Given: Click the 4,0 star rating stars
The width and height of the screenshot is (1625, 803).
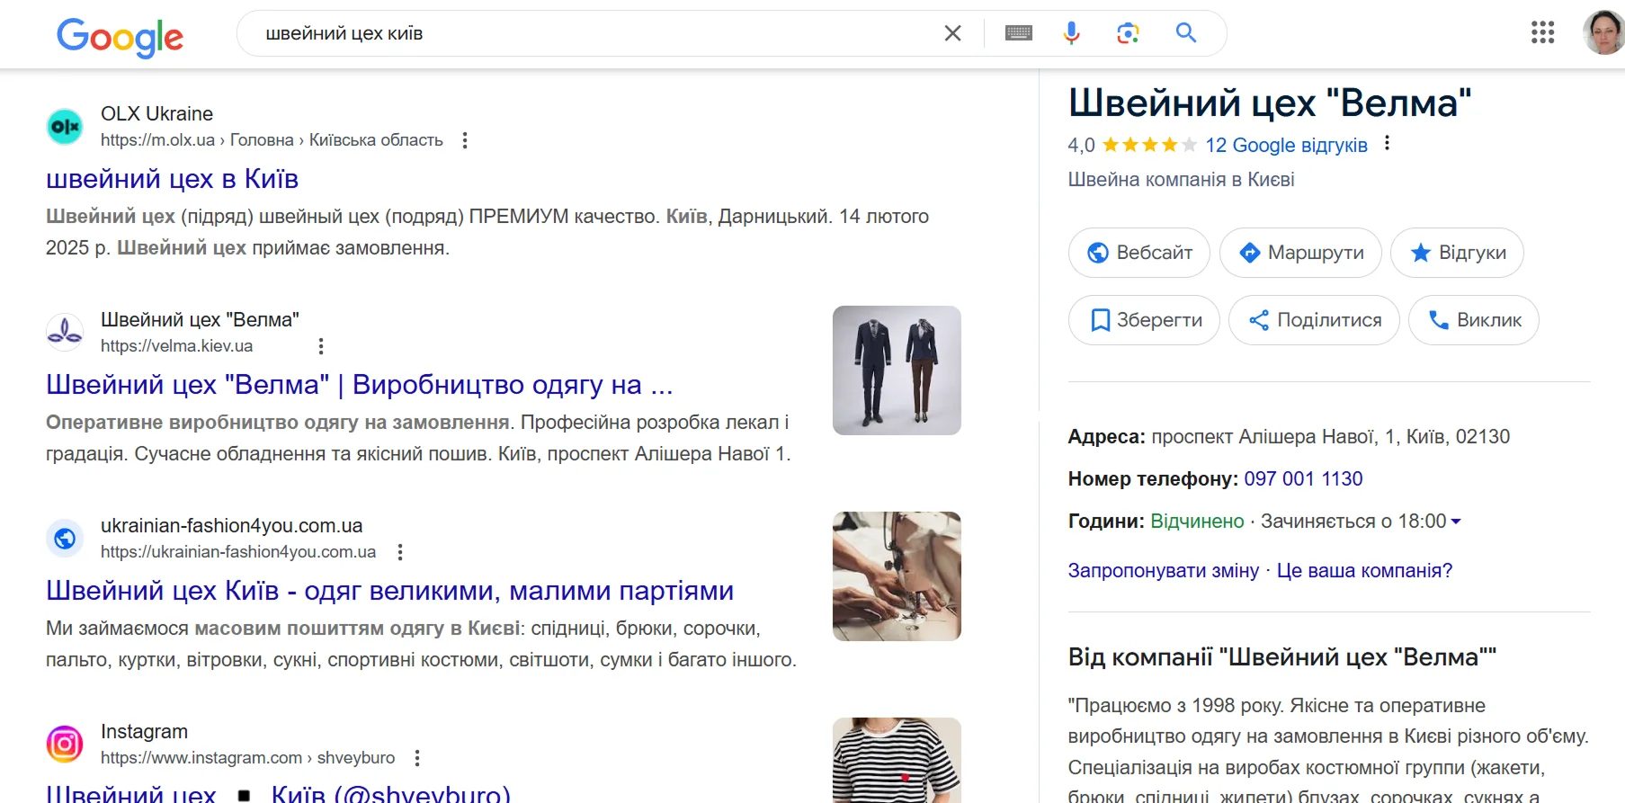Looking at the screenshot, I should pos(1149,145).
